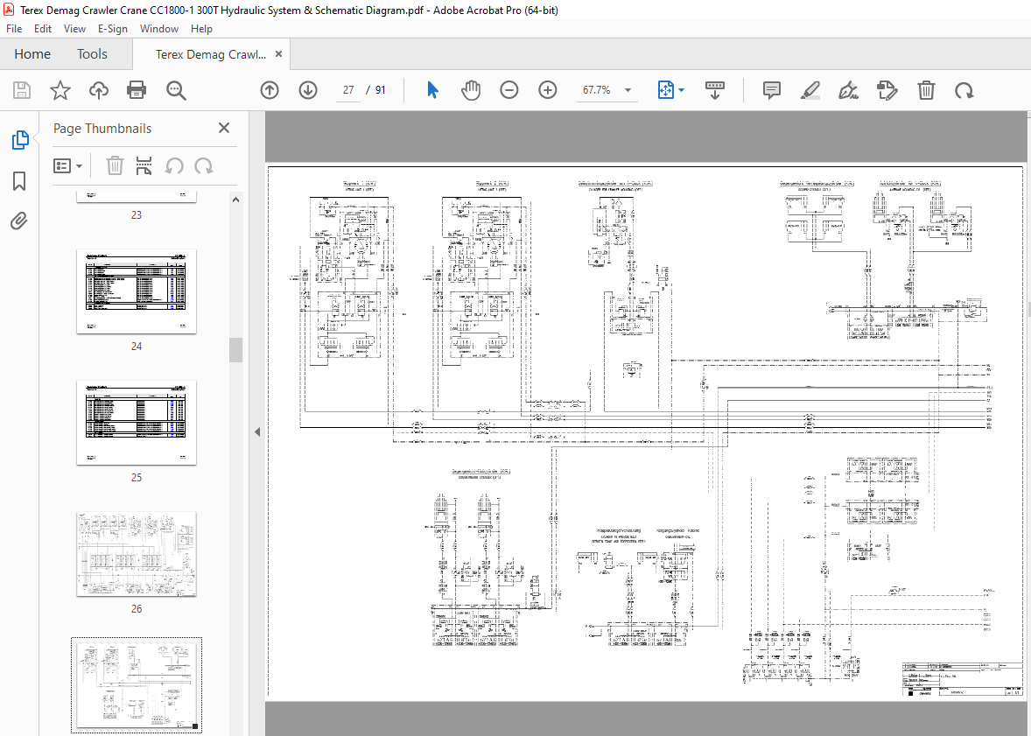Open the Find text magnifier icon
This screenshot has width=1031, height=736.
pyautogui.click(x=176, y=90)
